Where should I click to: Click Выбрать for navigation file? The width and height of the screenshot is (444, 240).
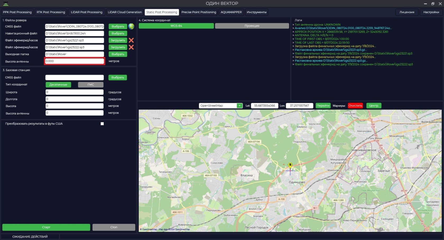118,33
